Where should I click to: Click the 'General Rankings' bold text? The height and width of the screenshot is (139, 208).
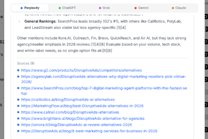pos(40,22)
